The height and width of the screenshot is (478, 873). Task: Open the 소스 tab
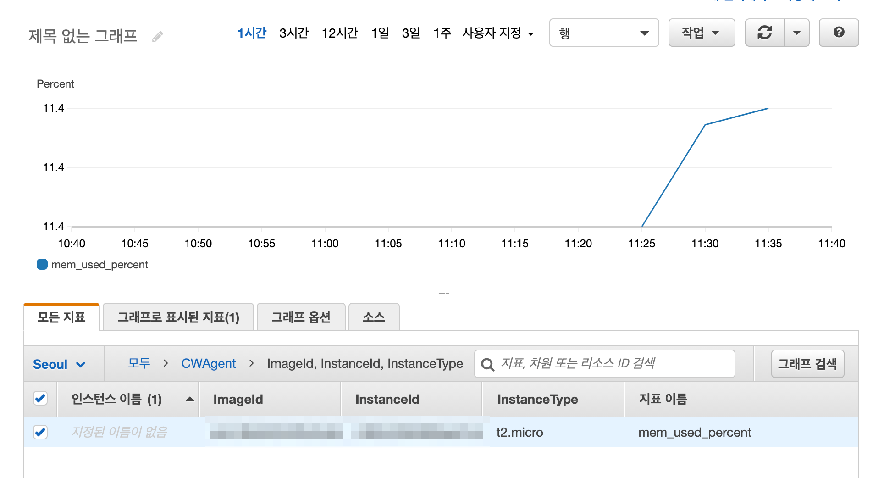click(x=374, y=317)
